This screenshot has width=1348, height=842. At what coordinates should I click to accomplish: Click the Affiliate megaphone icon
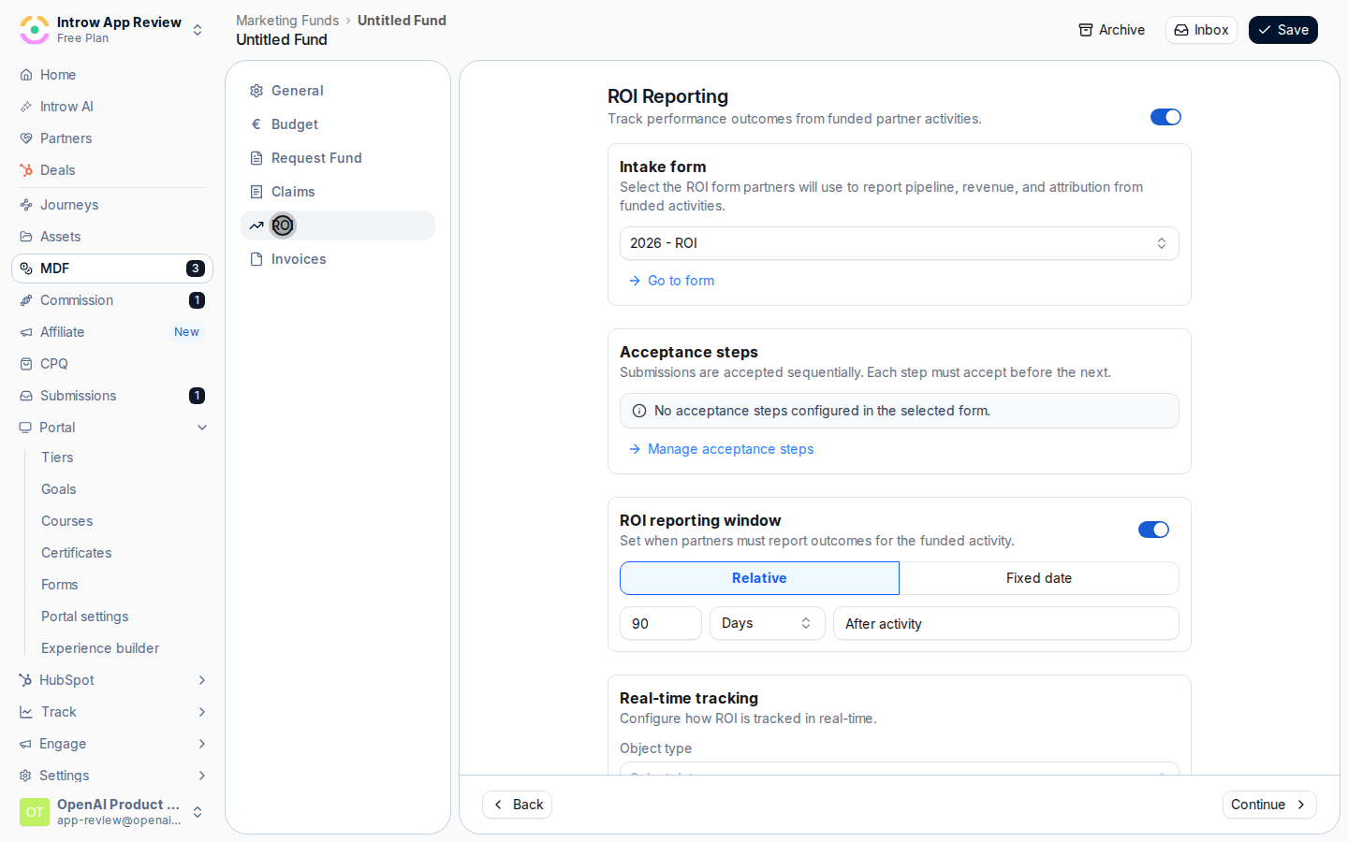tap(26, 332)
